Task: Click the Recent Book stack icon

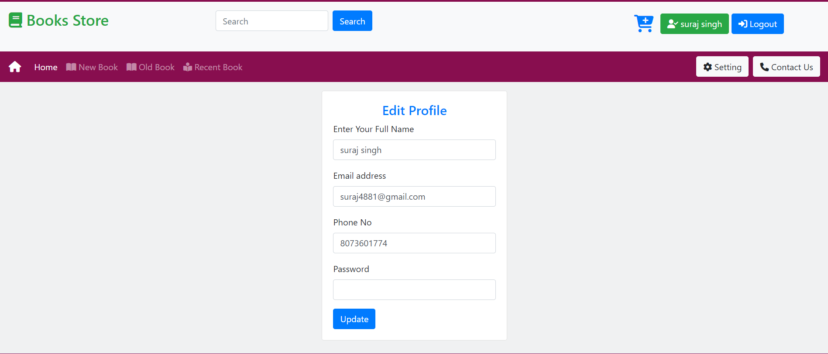Action: click(x=188, y=67)
